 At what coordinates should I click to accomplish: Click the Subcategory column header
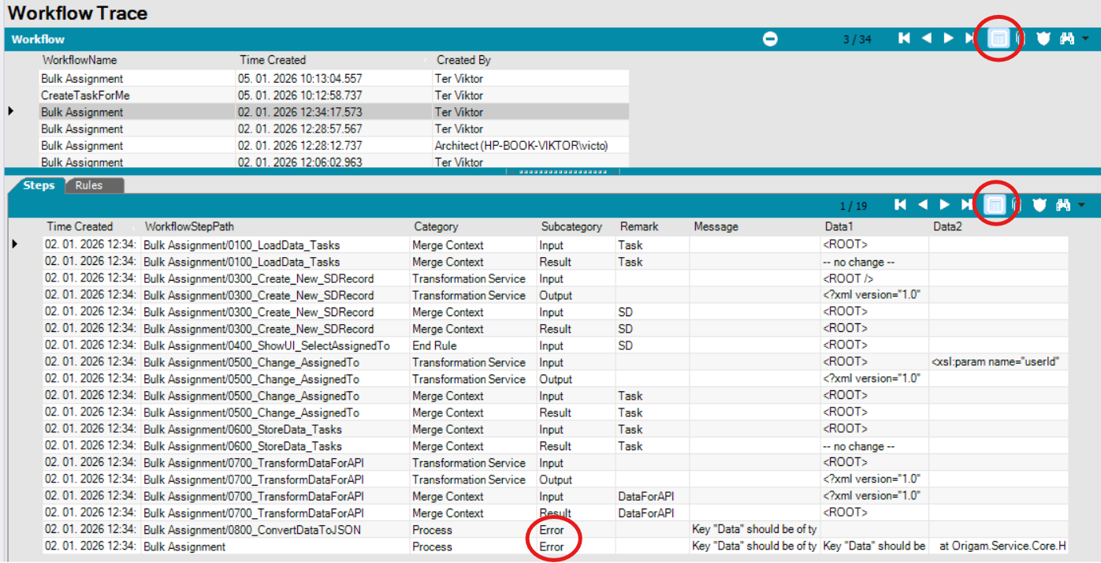[x=571, y=227]
